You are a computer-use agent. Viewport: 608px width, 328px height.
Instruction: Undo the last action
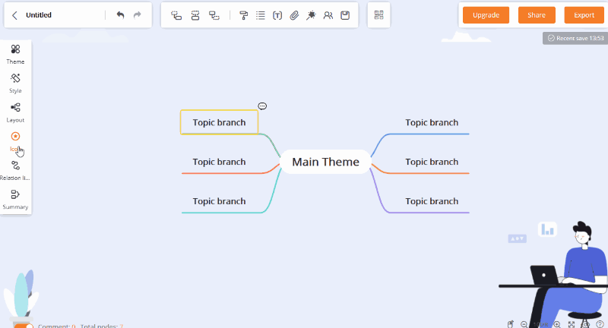click(120, 15)
